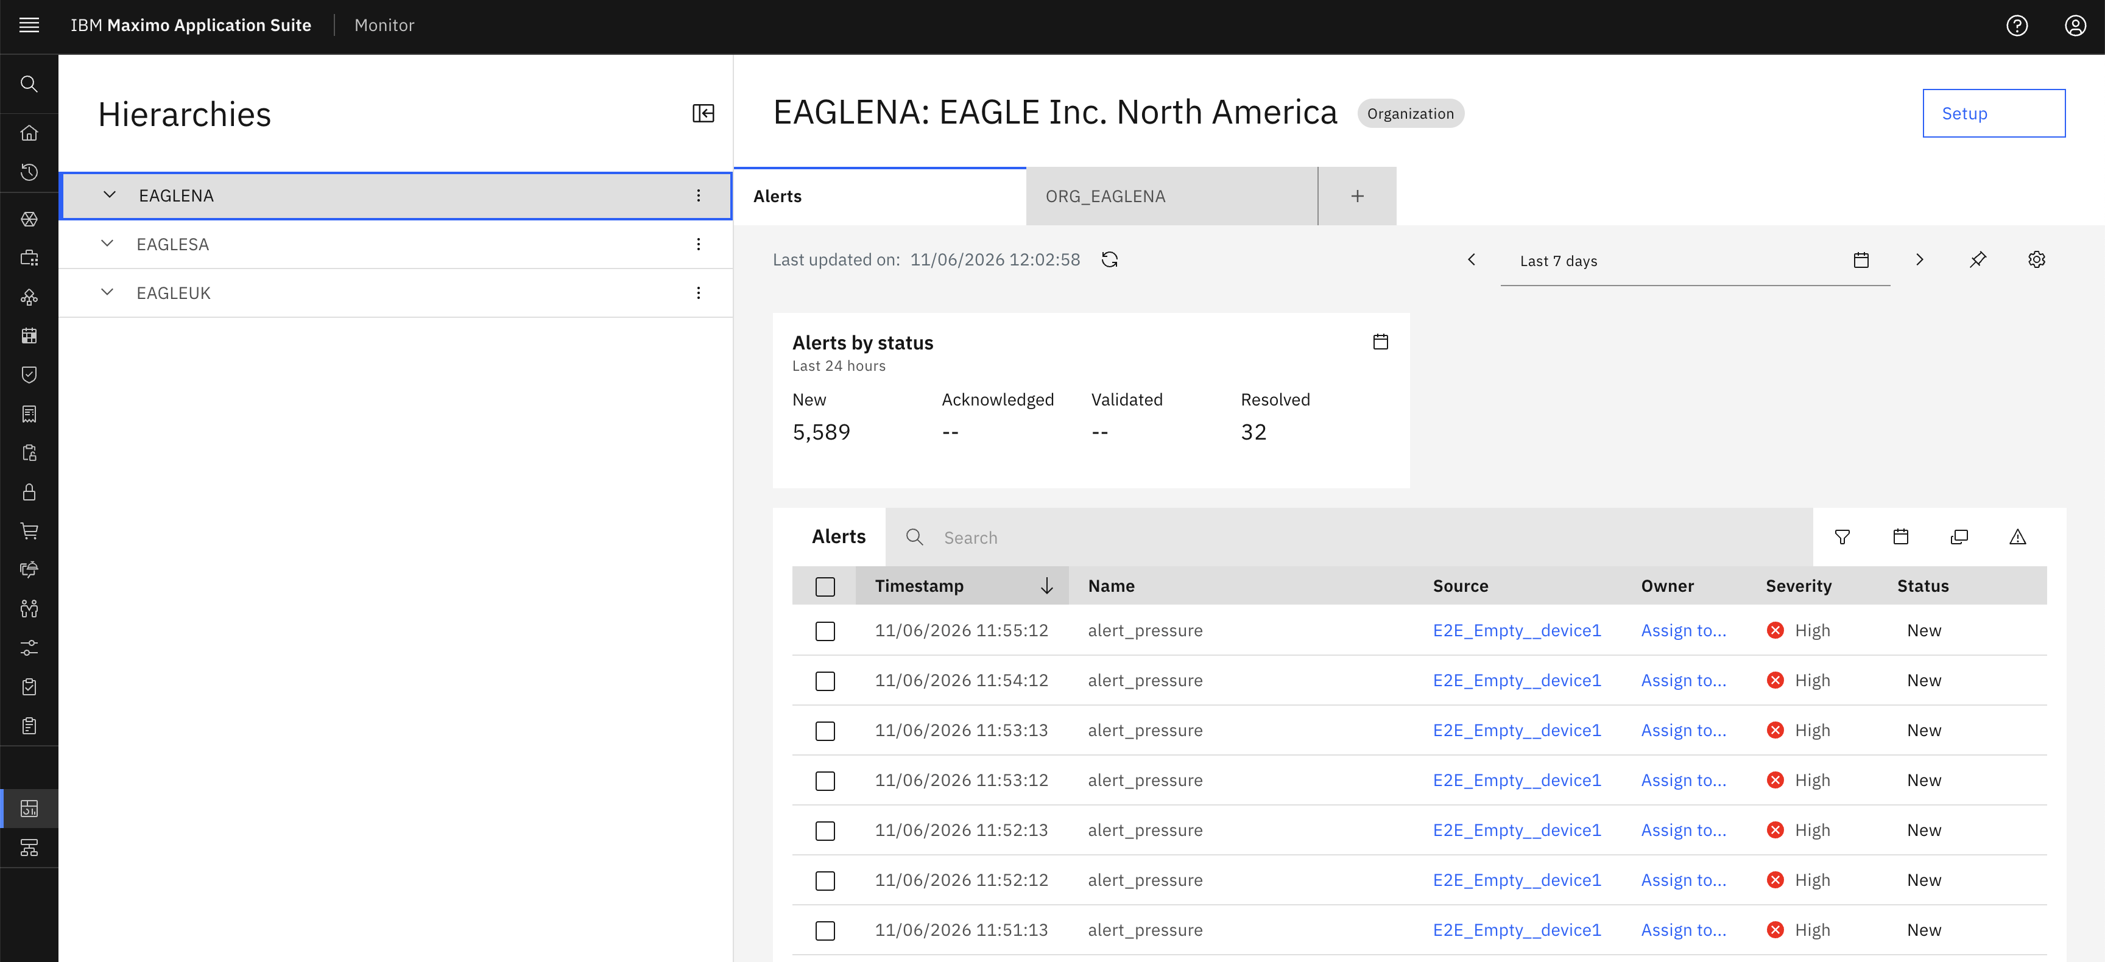Viewport: 2105px width, 962px height.
Task: Click the Severity column header
Action: pos(1799,586)
